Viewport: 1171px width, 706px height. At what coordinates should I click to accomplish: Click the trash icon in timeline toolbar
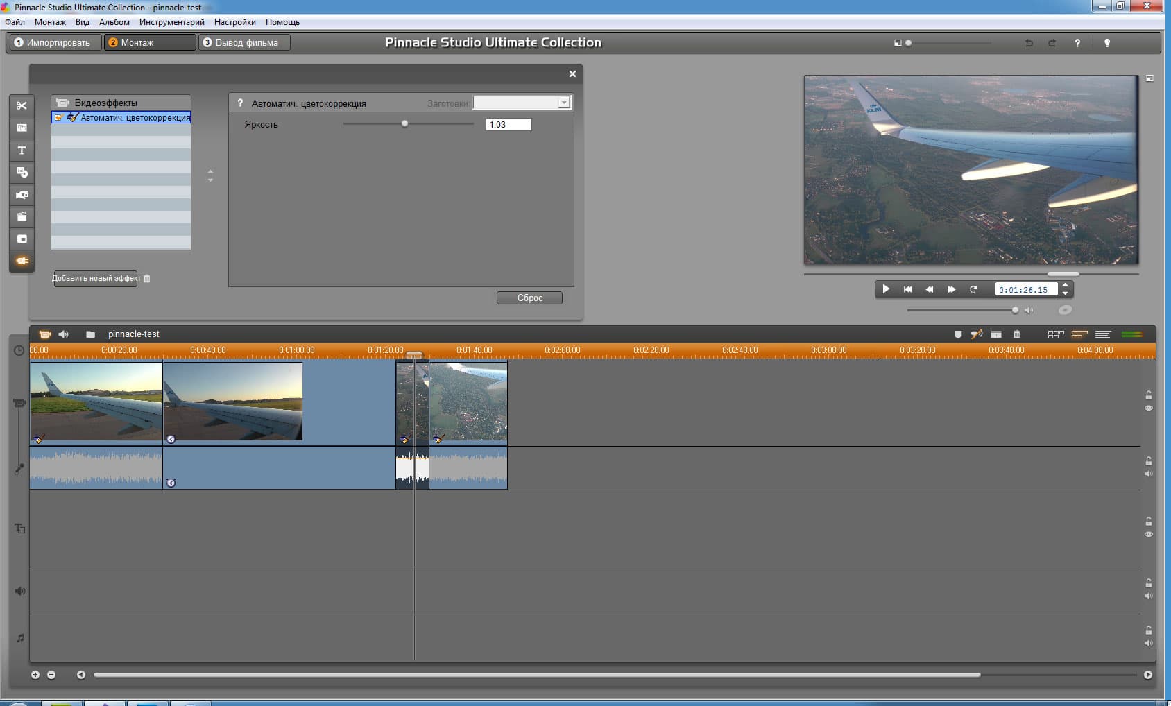[x=1016, y=334]
